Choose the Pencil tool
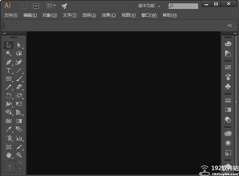 click(9, 87)
